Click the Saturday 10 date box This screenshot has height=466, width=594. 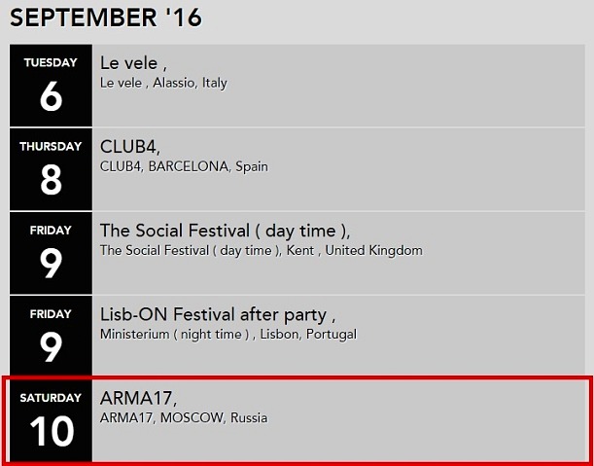(51, 419)
